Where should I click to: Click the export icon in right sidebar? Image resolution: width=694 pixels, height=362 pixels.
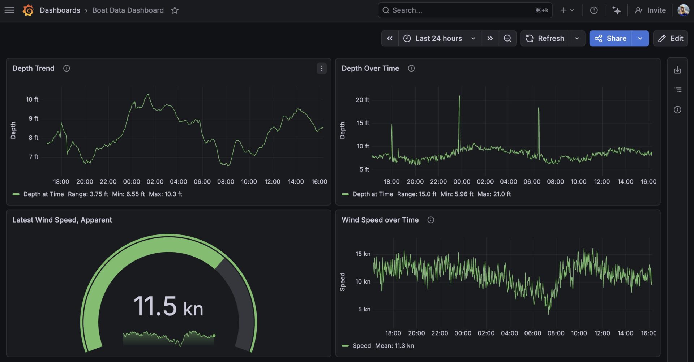coord(677,70)
